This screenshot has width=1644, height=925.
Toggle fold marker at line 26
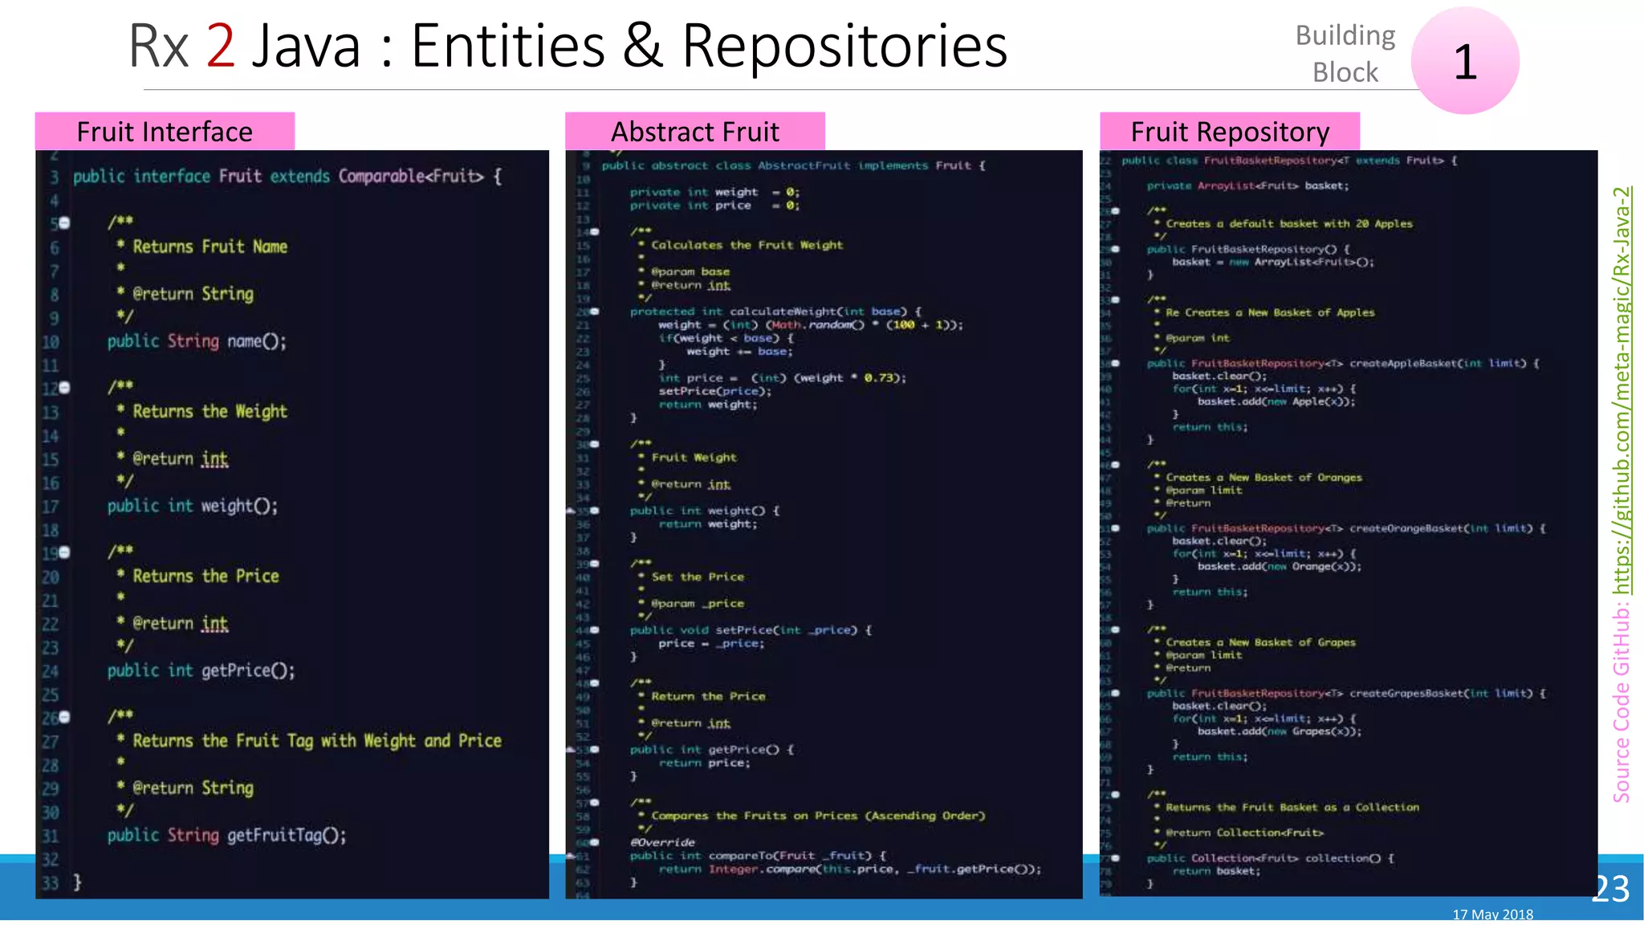(65, 716)
